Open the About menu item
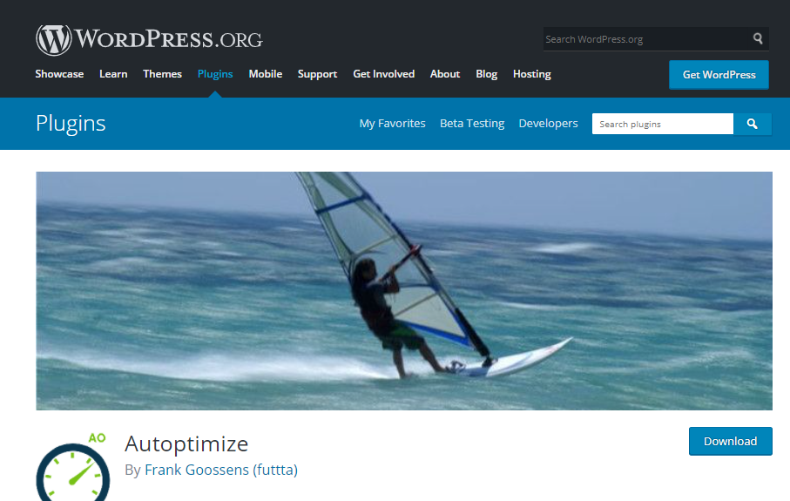 (x=445, y=74)
